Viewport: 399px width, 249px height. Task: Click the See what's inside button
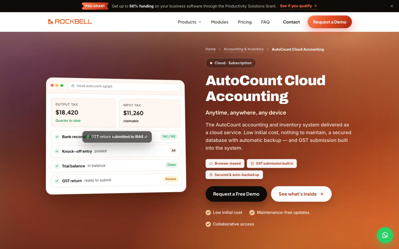(301, 194)
